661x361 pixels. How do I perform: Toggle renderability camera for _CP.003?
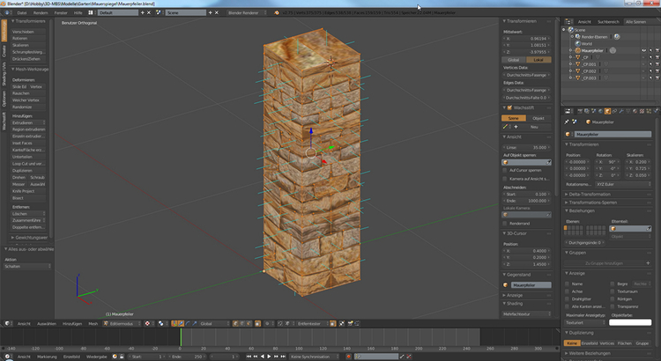657,78
